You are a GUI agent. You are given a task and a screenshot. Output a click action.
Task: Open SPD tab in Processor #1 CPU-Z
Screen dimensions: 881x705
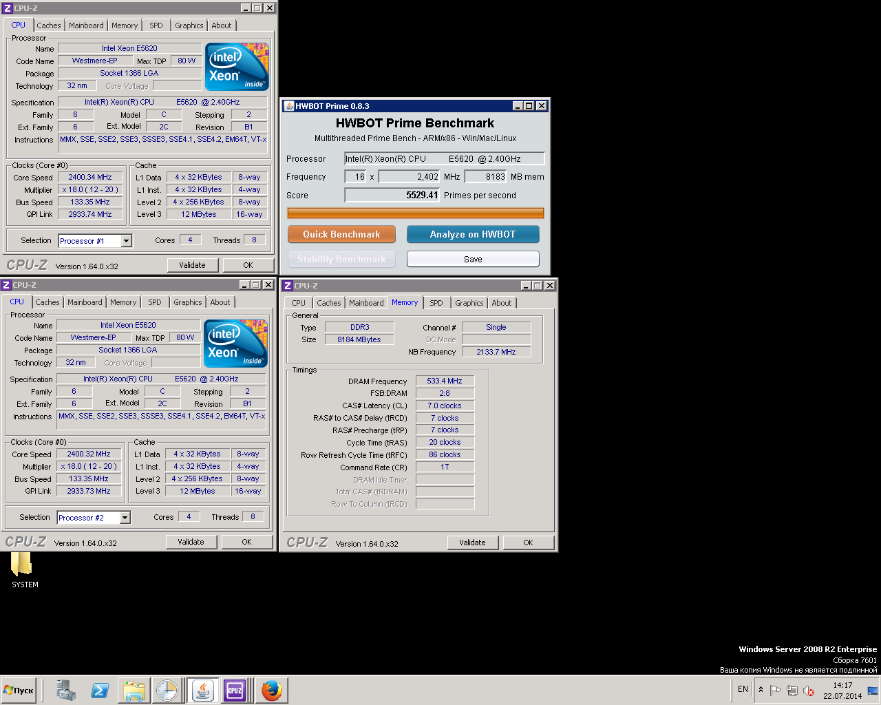pos(156,25)
